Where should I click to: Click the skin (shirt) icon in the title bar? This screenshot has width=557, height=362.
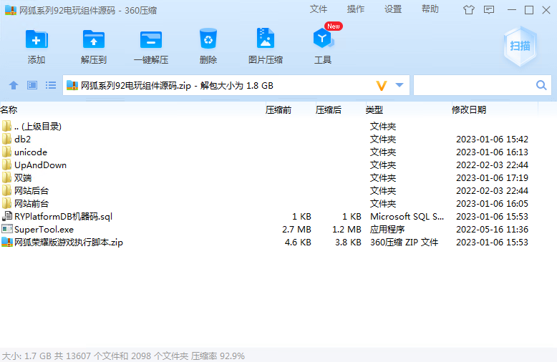click(x=469, y=10)
